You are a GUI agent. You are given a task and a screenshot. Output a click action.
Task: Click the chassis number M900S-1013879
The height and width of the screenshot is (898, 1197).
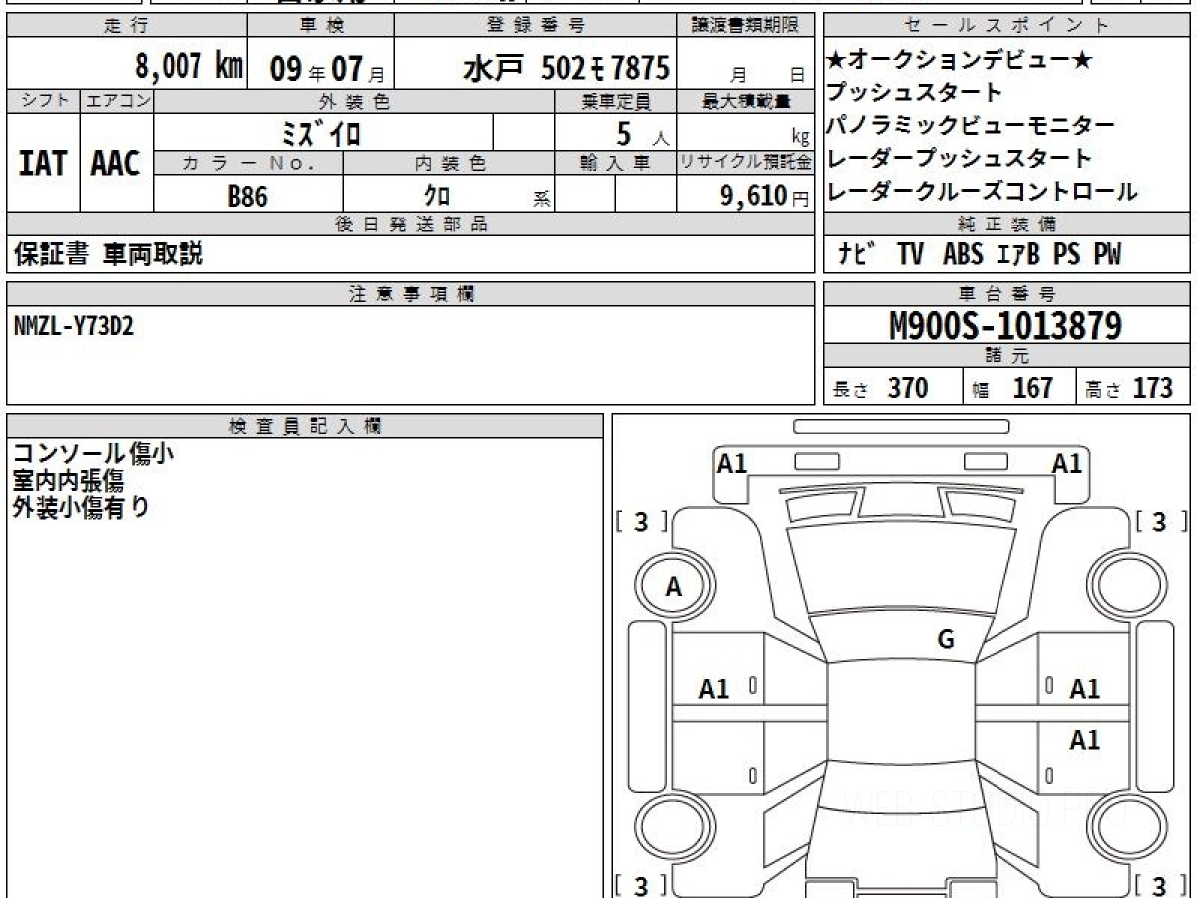pyautogui.click(x=1005, y=326)
